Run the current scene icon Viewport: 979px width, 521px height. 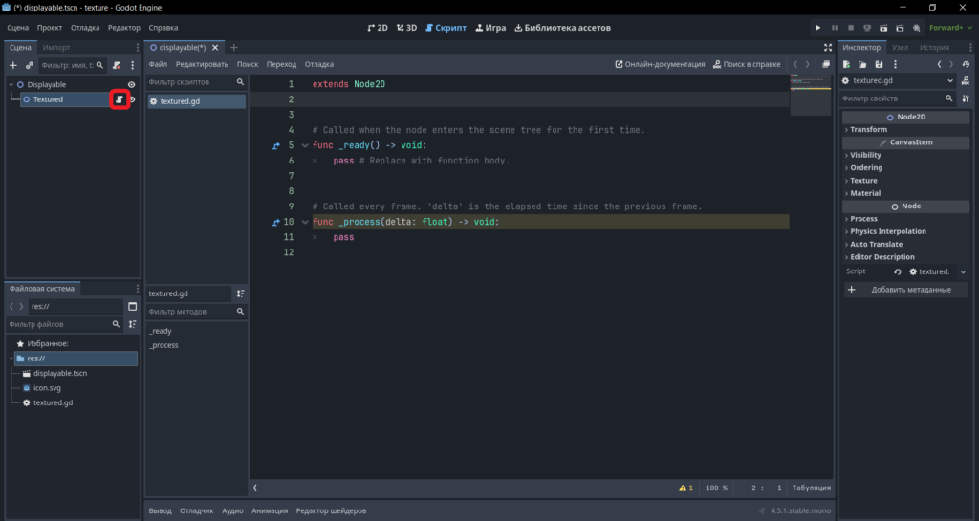pyautogui.click(x=882, y=28)
